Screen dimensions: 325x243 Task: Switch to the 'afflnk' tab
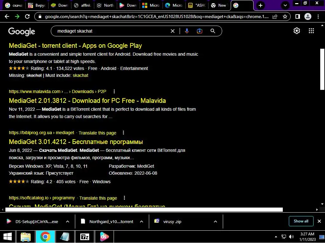(83, 5)
